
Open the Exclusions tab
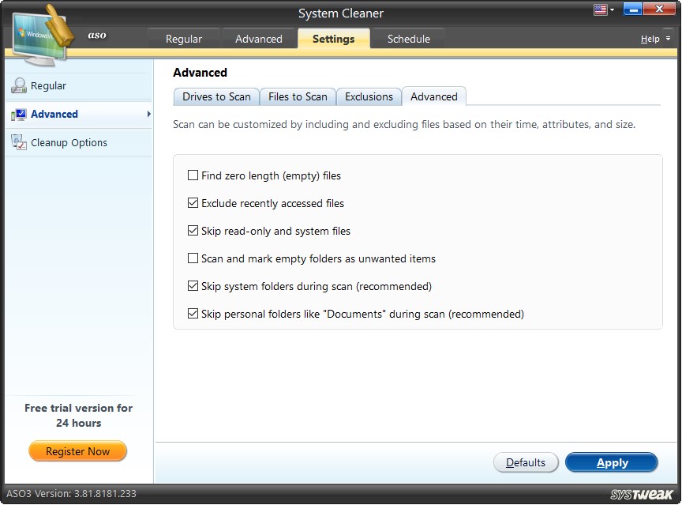click(369, 96)
